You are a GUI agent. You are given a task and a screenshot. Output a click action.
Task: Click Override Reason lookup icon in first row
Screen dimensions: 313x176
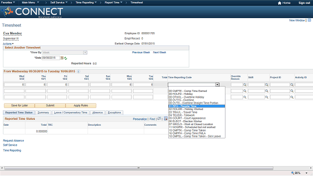(245, 85)
